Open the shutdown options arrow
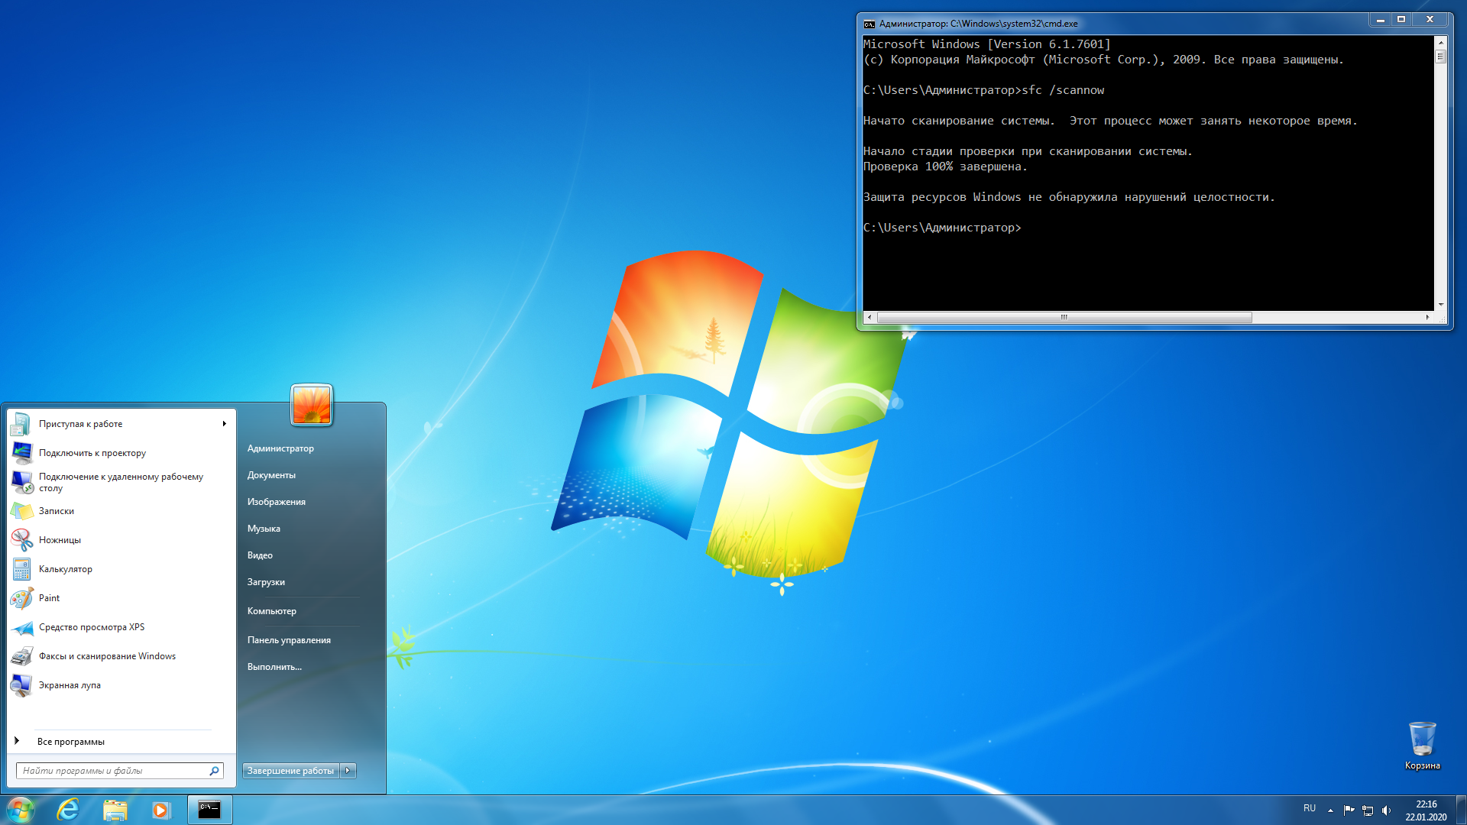Image resolution: width=1467 pixels, height=825 pixels. (x=348, y=771)
